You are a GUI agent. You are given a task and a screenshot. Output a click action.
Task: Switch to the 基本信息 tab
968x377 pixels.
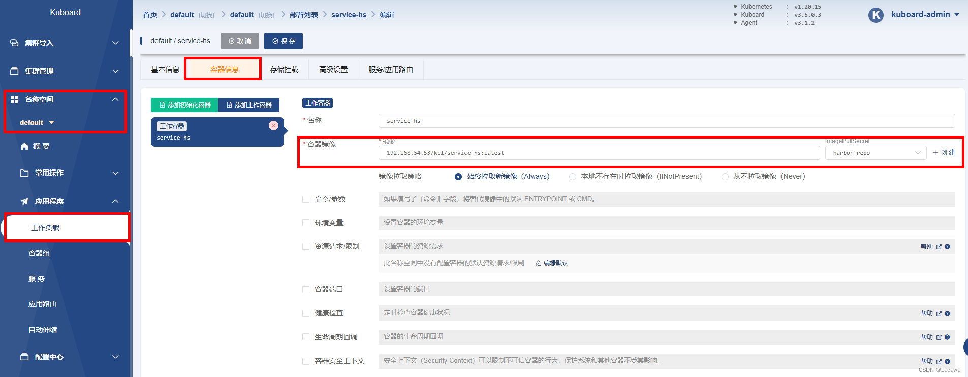(x=165, y=70)
